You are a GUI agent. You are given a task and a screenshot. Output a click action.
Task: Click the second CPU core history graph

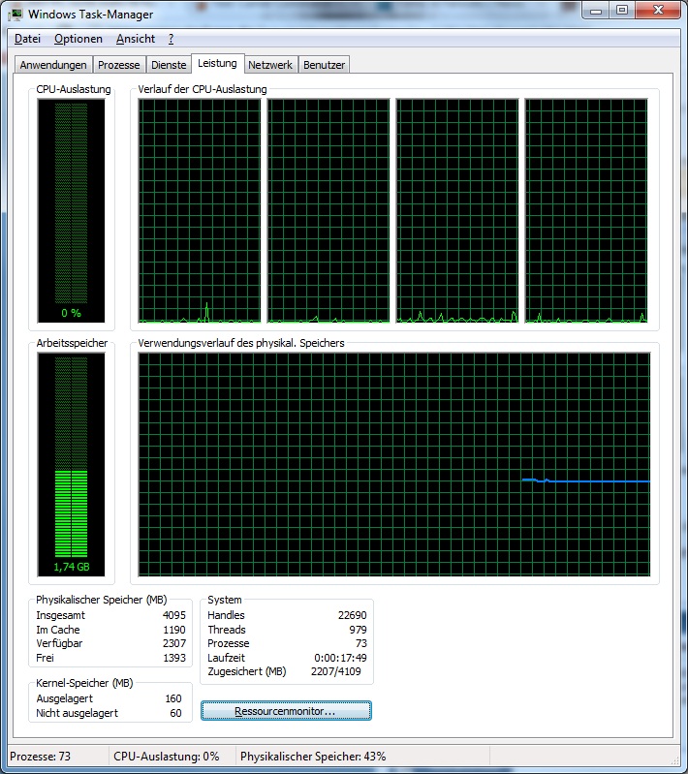coord(328,211)
